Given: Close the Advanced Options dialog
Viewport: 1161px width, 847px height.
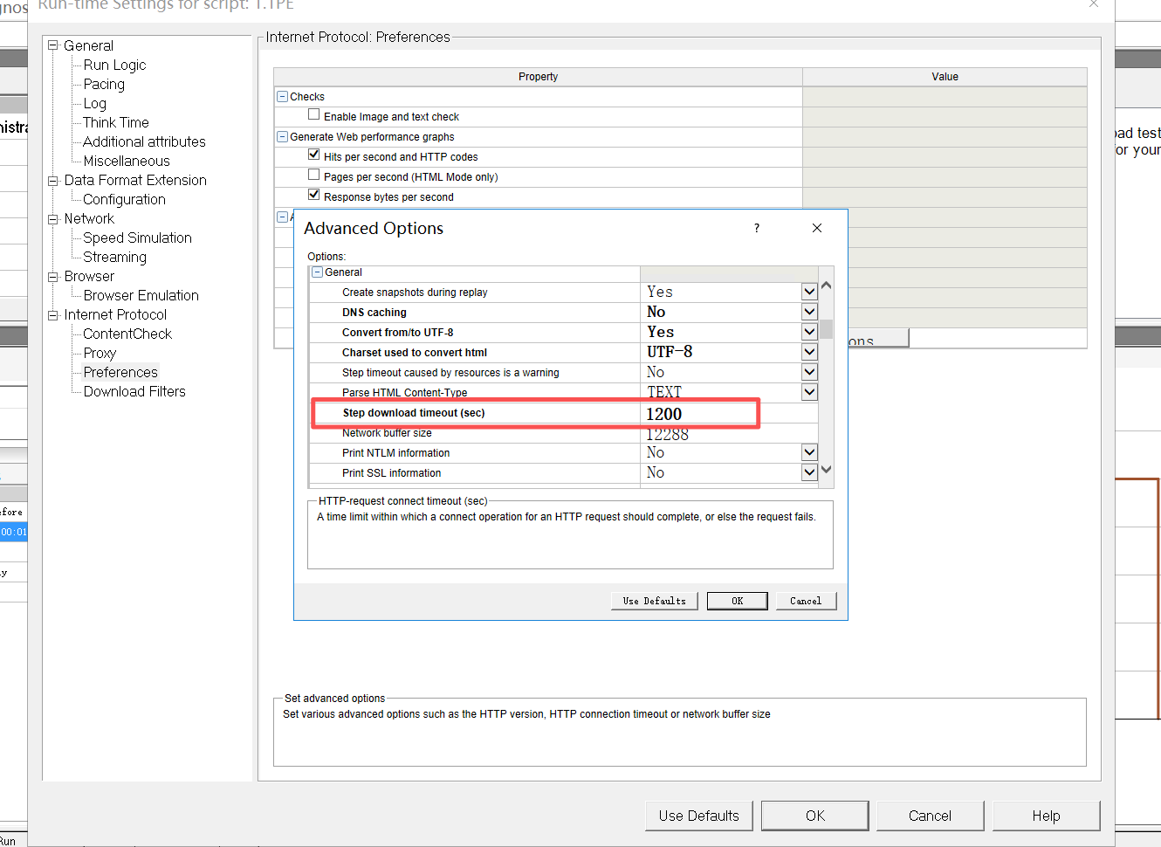Looking at the screenshot, I should 817,228.
